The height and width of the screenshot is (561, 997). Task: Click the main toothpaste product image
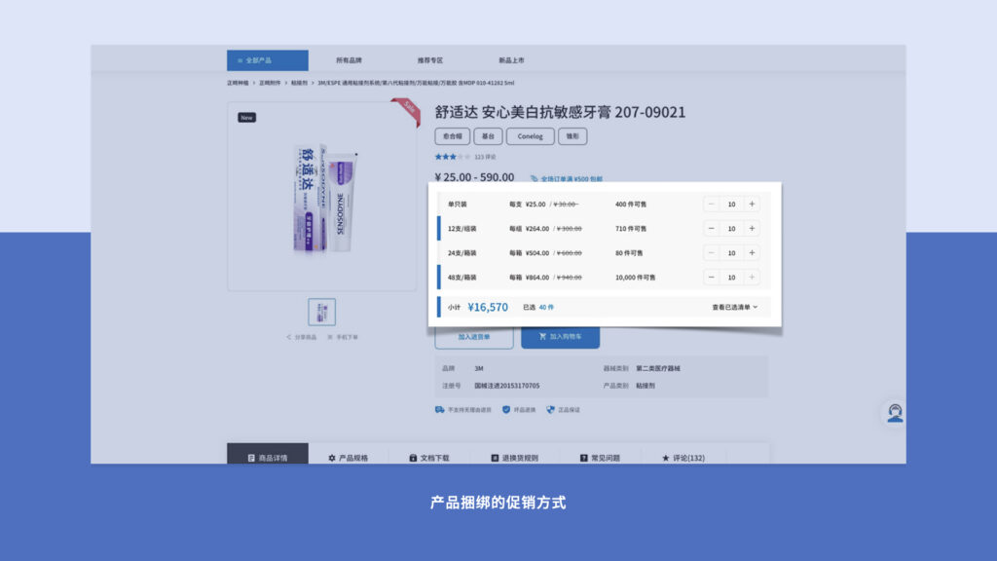(x=324, y=199)
